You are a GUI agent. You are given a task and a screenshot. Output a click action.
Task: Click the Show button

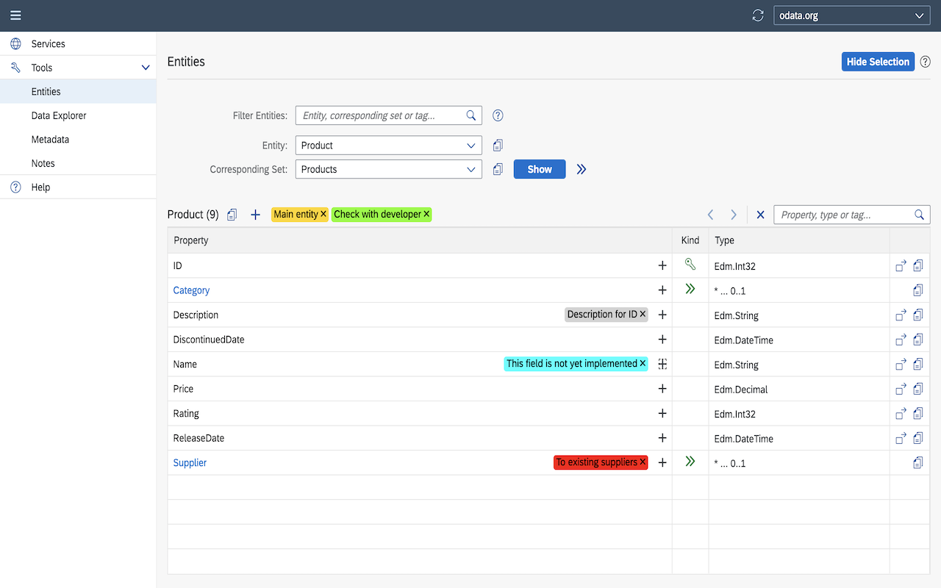[x=540, y=169]
